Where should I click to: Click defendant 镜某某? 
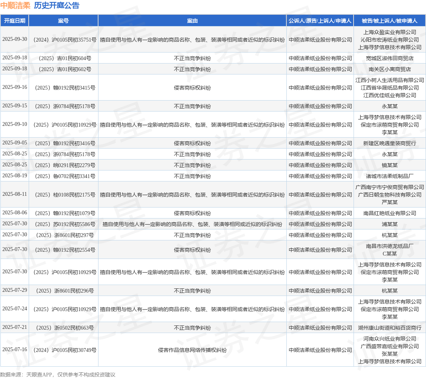(x=390, y=165)
